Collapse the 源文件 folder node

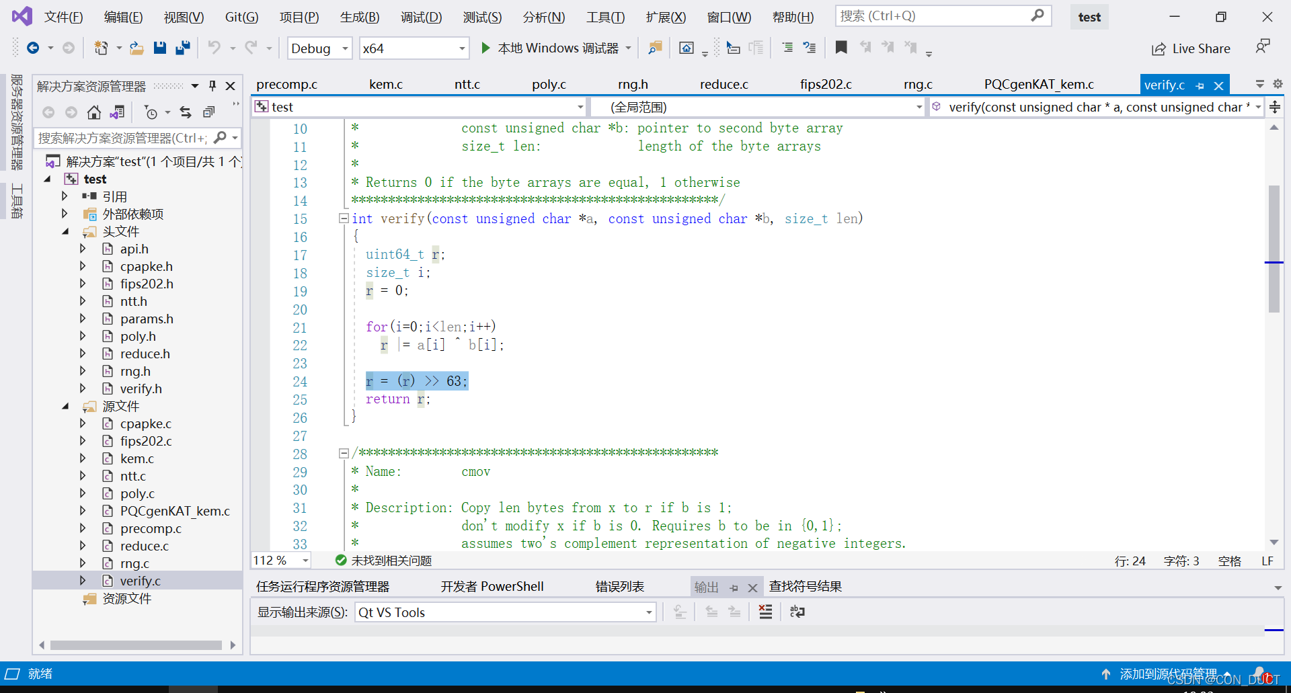65,406
